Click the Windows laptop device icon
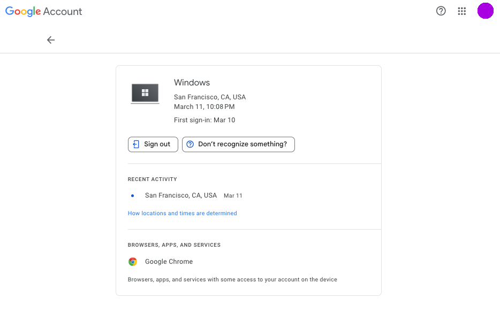Screen dimensions: 500x314 pos(145,93)
